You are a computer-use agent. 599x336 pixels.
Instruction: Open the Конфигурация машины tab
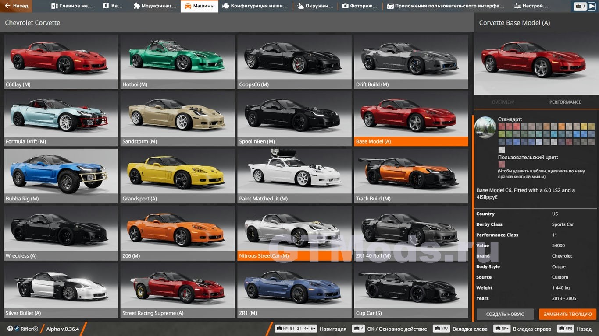pos(255,6)
